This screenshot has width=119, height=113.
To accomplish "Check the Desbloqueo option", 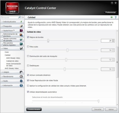I will tap(28, 66).
